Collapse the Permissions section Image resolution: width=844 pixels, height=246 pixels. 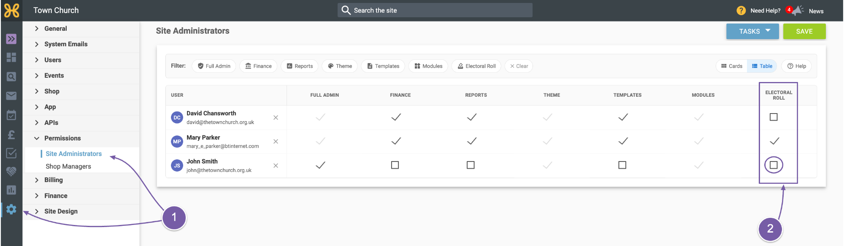[x=81, y=138]
